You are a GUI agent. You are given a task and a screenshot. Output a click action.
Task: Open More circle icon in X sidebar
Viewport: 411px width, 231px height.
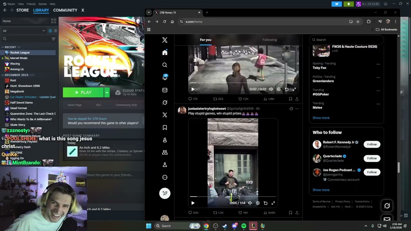[x=165, y=177]
